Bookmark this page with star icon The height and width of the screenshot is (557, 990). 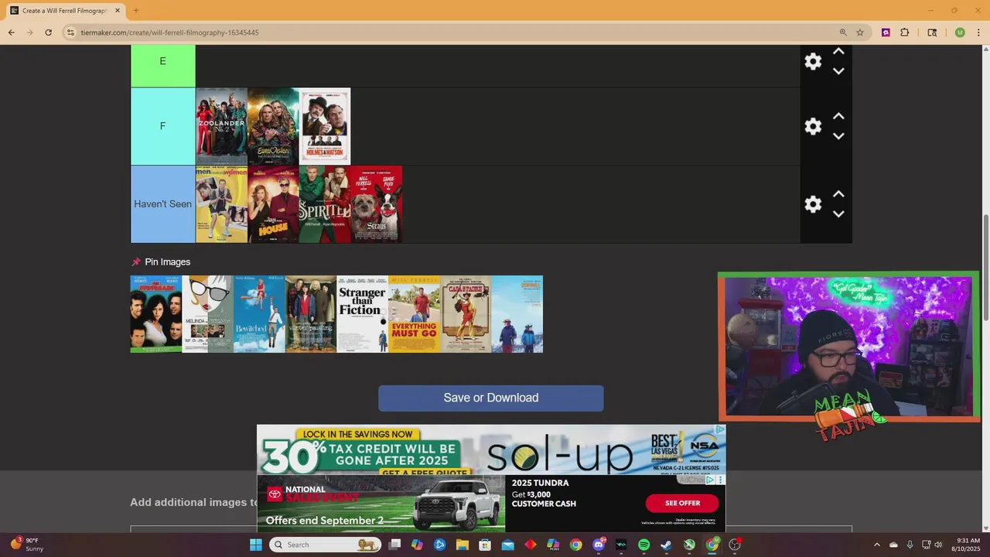tap(860, 32)
